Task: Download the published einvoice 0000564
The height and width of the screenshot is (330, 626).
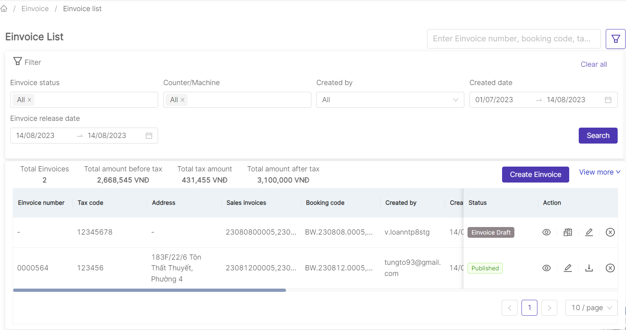Action: click(x=589, y=268)
